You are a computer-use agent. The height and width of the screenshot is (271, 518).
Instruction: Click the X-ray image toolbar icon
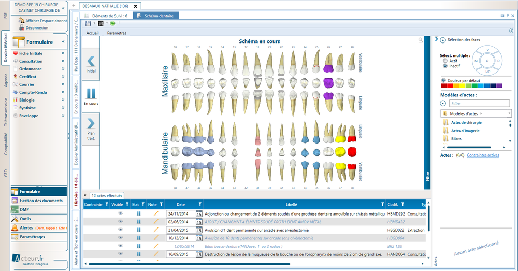pos(101,23)
